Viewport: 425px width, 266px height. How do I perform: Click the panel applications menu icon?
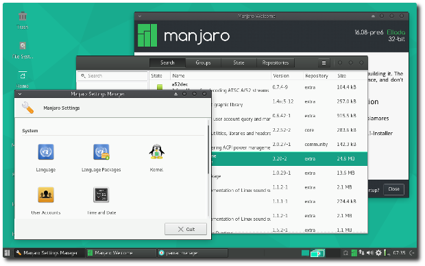(x=8, y=253)
